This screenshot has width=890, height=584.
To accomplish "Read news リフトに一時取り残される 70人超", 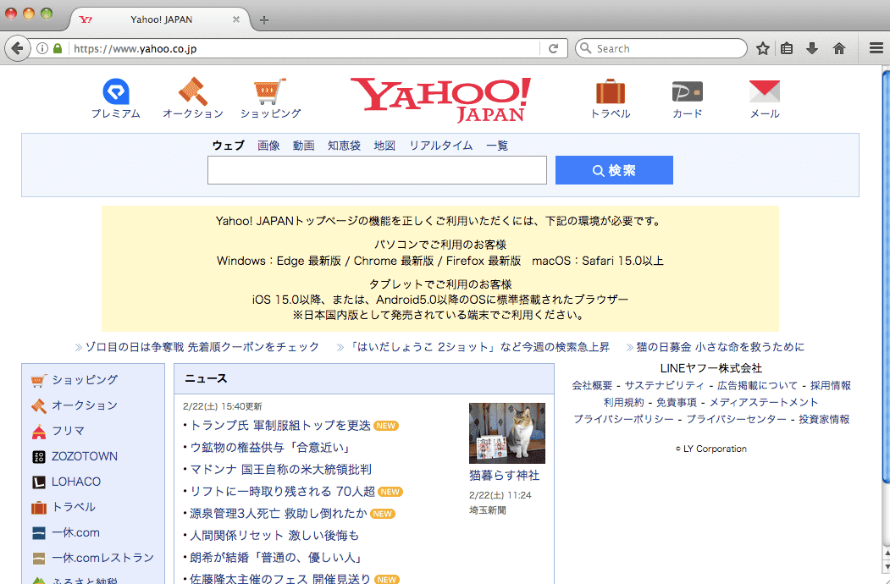I will coord(282,491).
